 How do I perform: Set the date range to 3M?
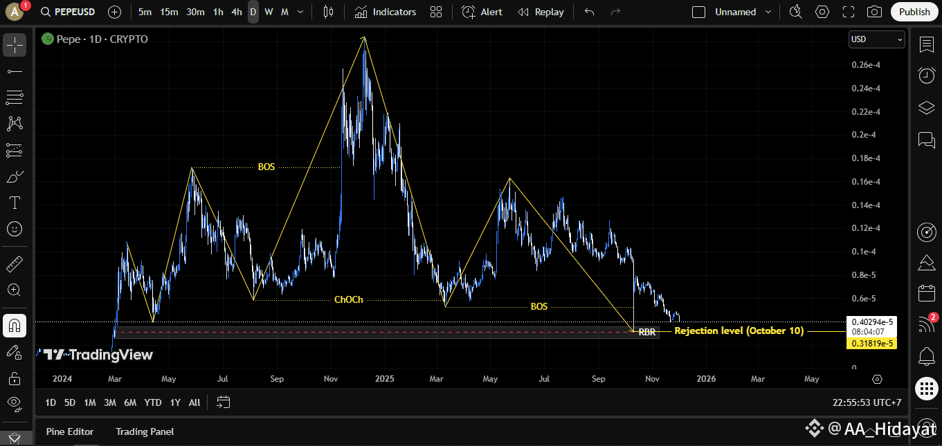109,402
